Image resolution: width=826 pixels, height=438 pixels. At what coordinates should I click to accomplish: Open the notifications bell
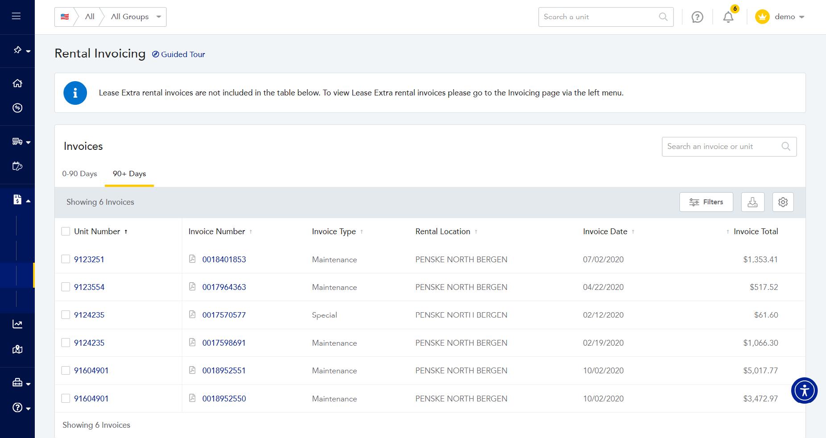(x=728, y=17)
